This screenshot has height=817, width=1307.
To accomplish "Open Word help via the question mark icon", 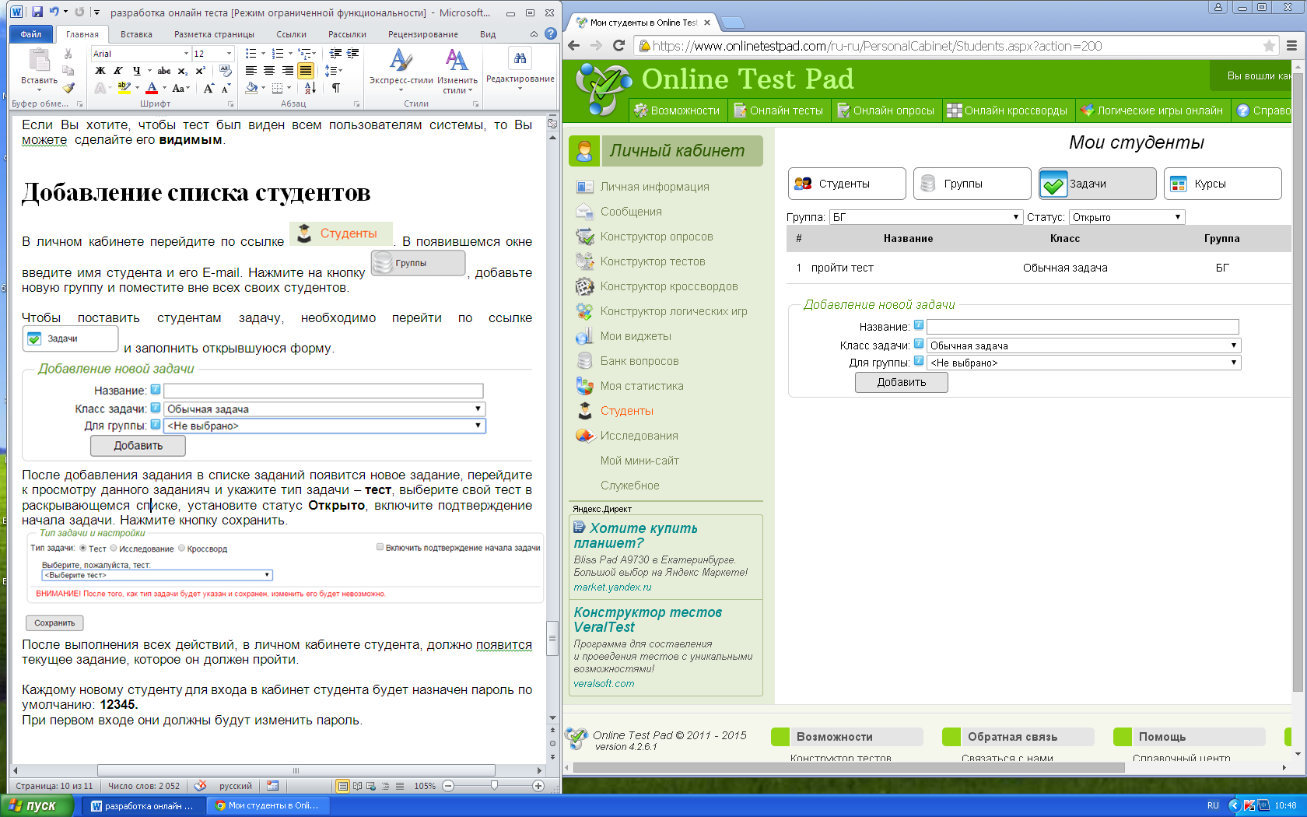I will click(551, 33).
